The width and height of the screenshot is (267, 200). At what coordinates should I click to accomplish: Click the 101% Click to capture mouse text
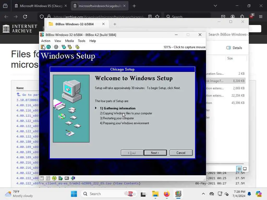184,47
